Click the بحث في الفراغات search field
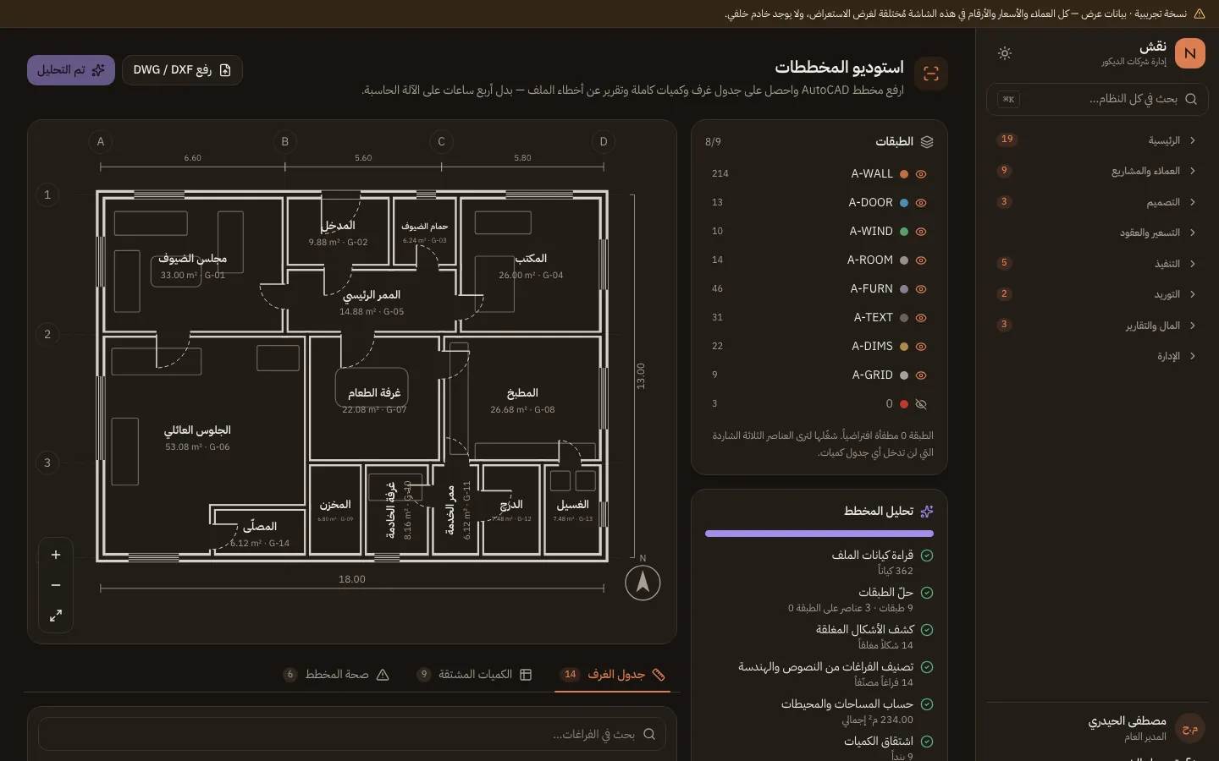1219x761 pixels. pyautogui.click(x=352, y=734)
